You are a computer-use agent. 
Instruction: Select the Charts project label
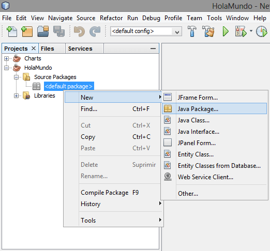(33, 58)
